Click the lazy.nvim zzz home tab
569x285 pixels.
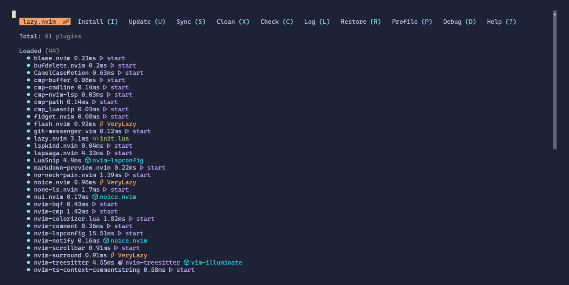click(45, 22)
